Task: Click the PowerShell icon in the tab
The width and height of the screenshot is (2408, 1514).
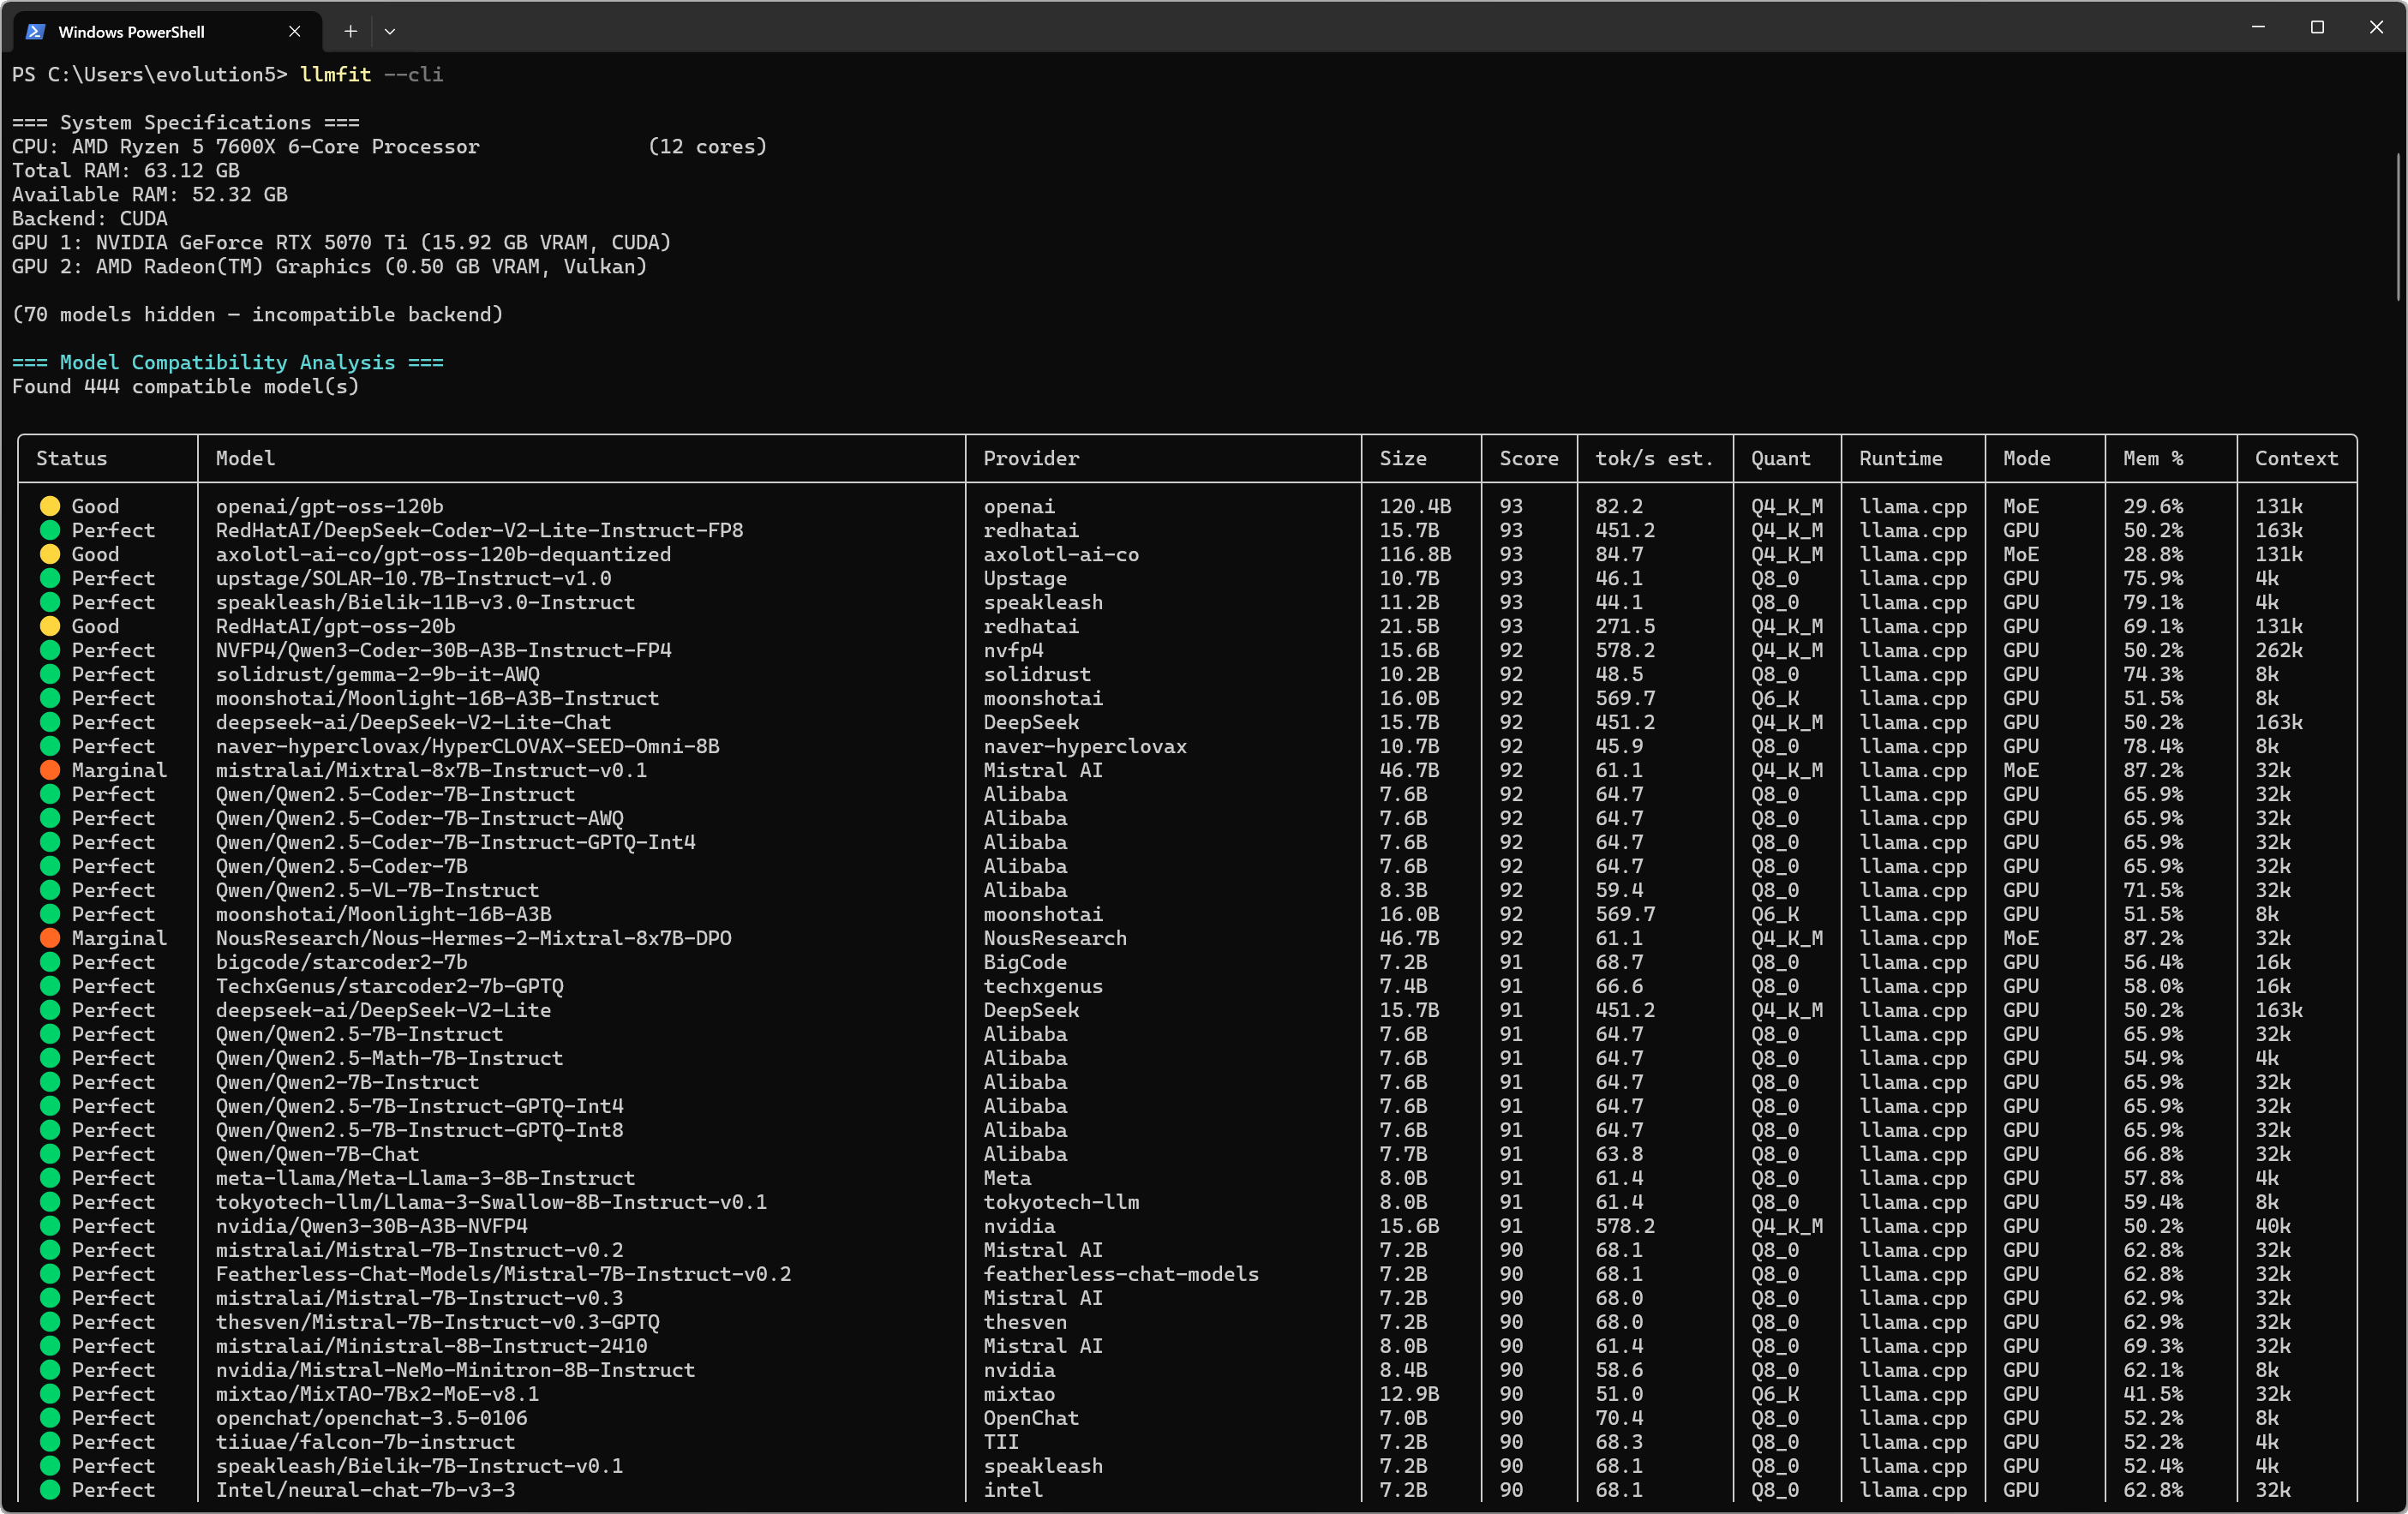Action: pos(35,32)
